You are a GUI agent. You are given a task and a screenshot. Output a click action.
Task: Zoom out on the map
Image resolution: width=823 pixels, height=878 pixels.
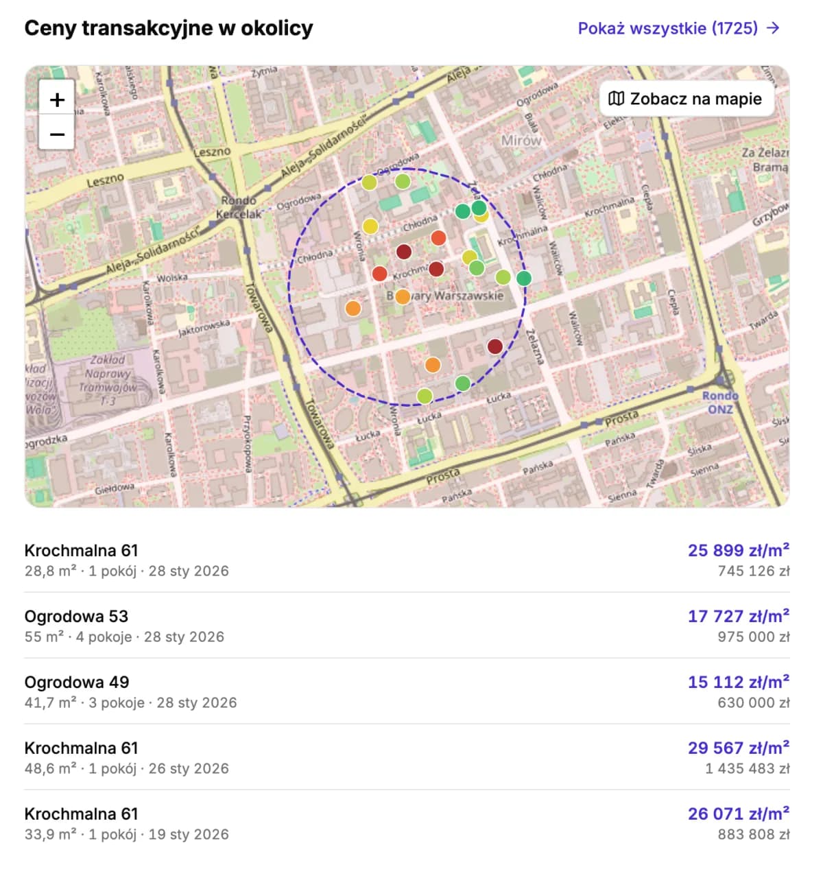(x=57, y=134)
